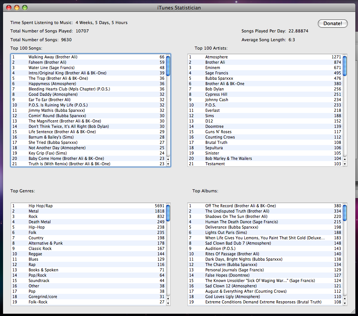Click up arrow of Top Genres scrollbar
The height and width of the screenshot is (316, 358).
[168, 298]
